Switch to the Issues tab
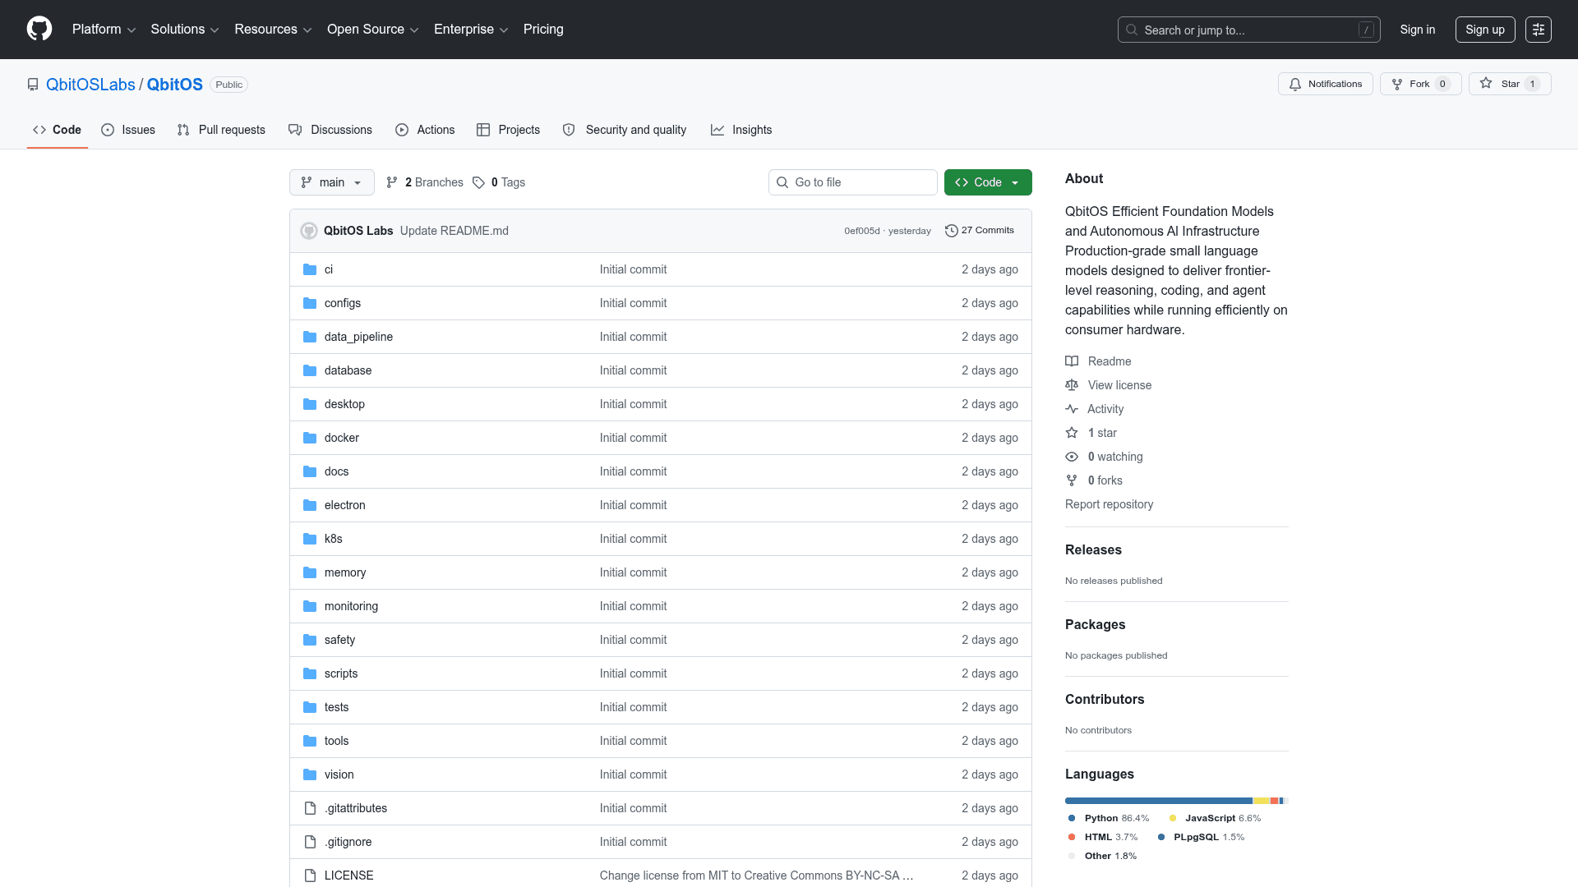This screenshot has width=1578, height=887. pyautogui.click(x=127, y=130)
